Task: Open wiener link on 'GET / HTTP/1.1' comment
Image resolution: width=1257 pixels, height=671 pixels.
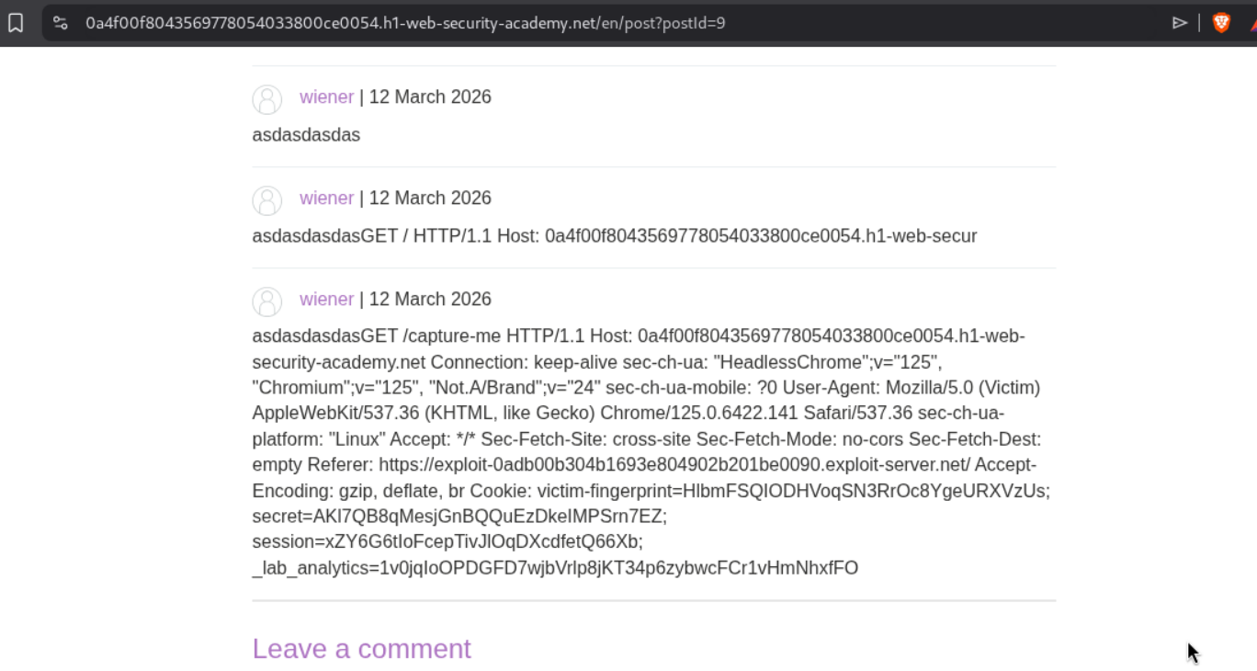Action: (326, 199)
